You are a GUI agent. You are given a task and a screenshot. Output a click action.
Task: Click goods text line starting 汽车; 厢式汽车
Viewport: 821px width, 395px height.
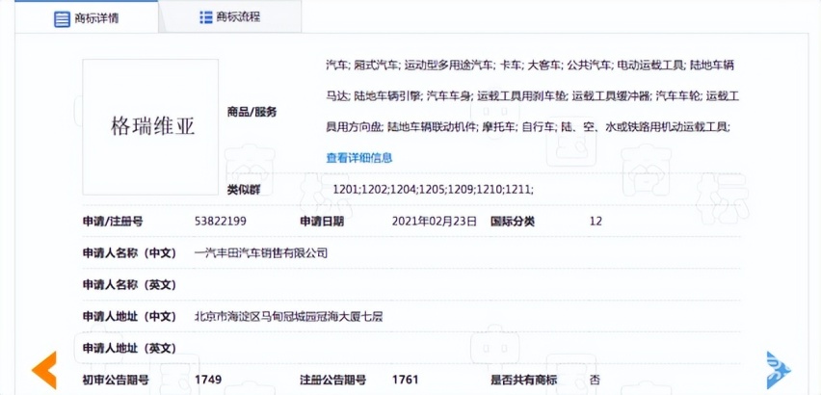tap(530, 66)
